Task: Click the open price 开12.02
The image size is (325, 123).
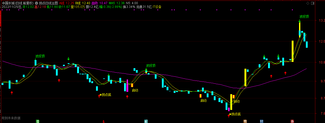Action: pyautogui.click(x=28, y=7)
